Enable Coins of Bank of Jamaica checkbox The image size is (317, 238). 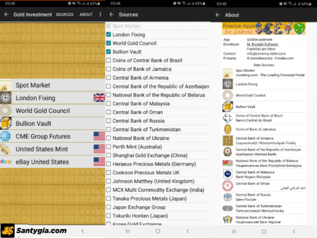(x=108, y=69)
